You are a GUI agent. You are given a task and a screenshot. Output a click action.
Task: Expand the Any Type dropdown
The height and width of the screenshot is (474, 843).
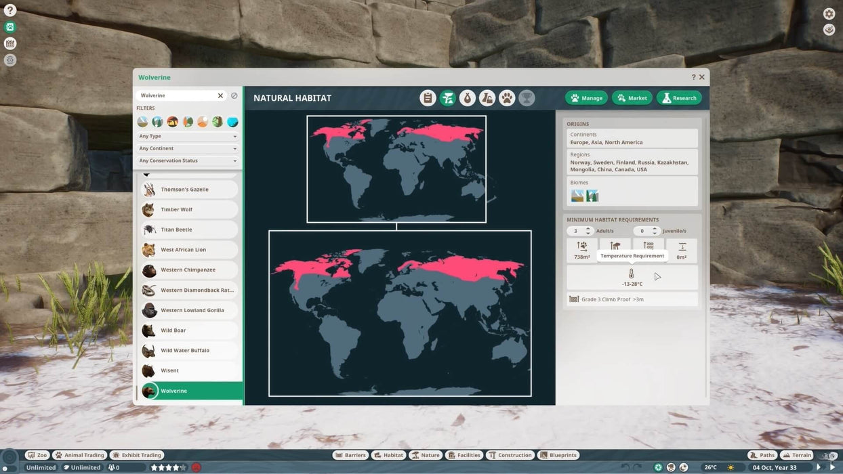188,136
